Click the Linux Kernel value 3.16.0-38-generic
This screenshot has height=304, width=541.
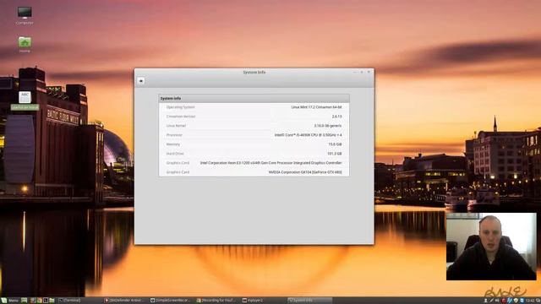click(x=328, y=126)
